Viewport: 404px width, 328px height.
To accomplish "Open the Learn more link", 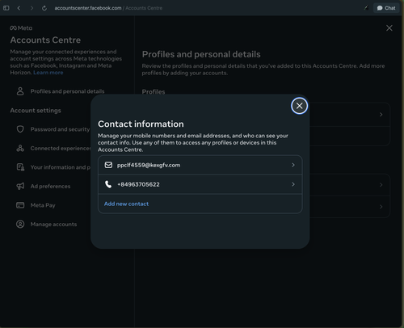I will 48,73.
